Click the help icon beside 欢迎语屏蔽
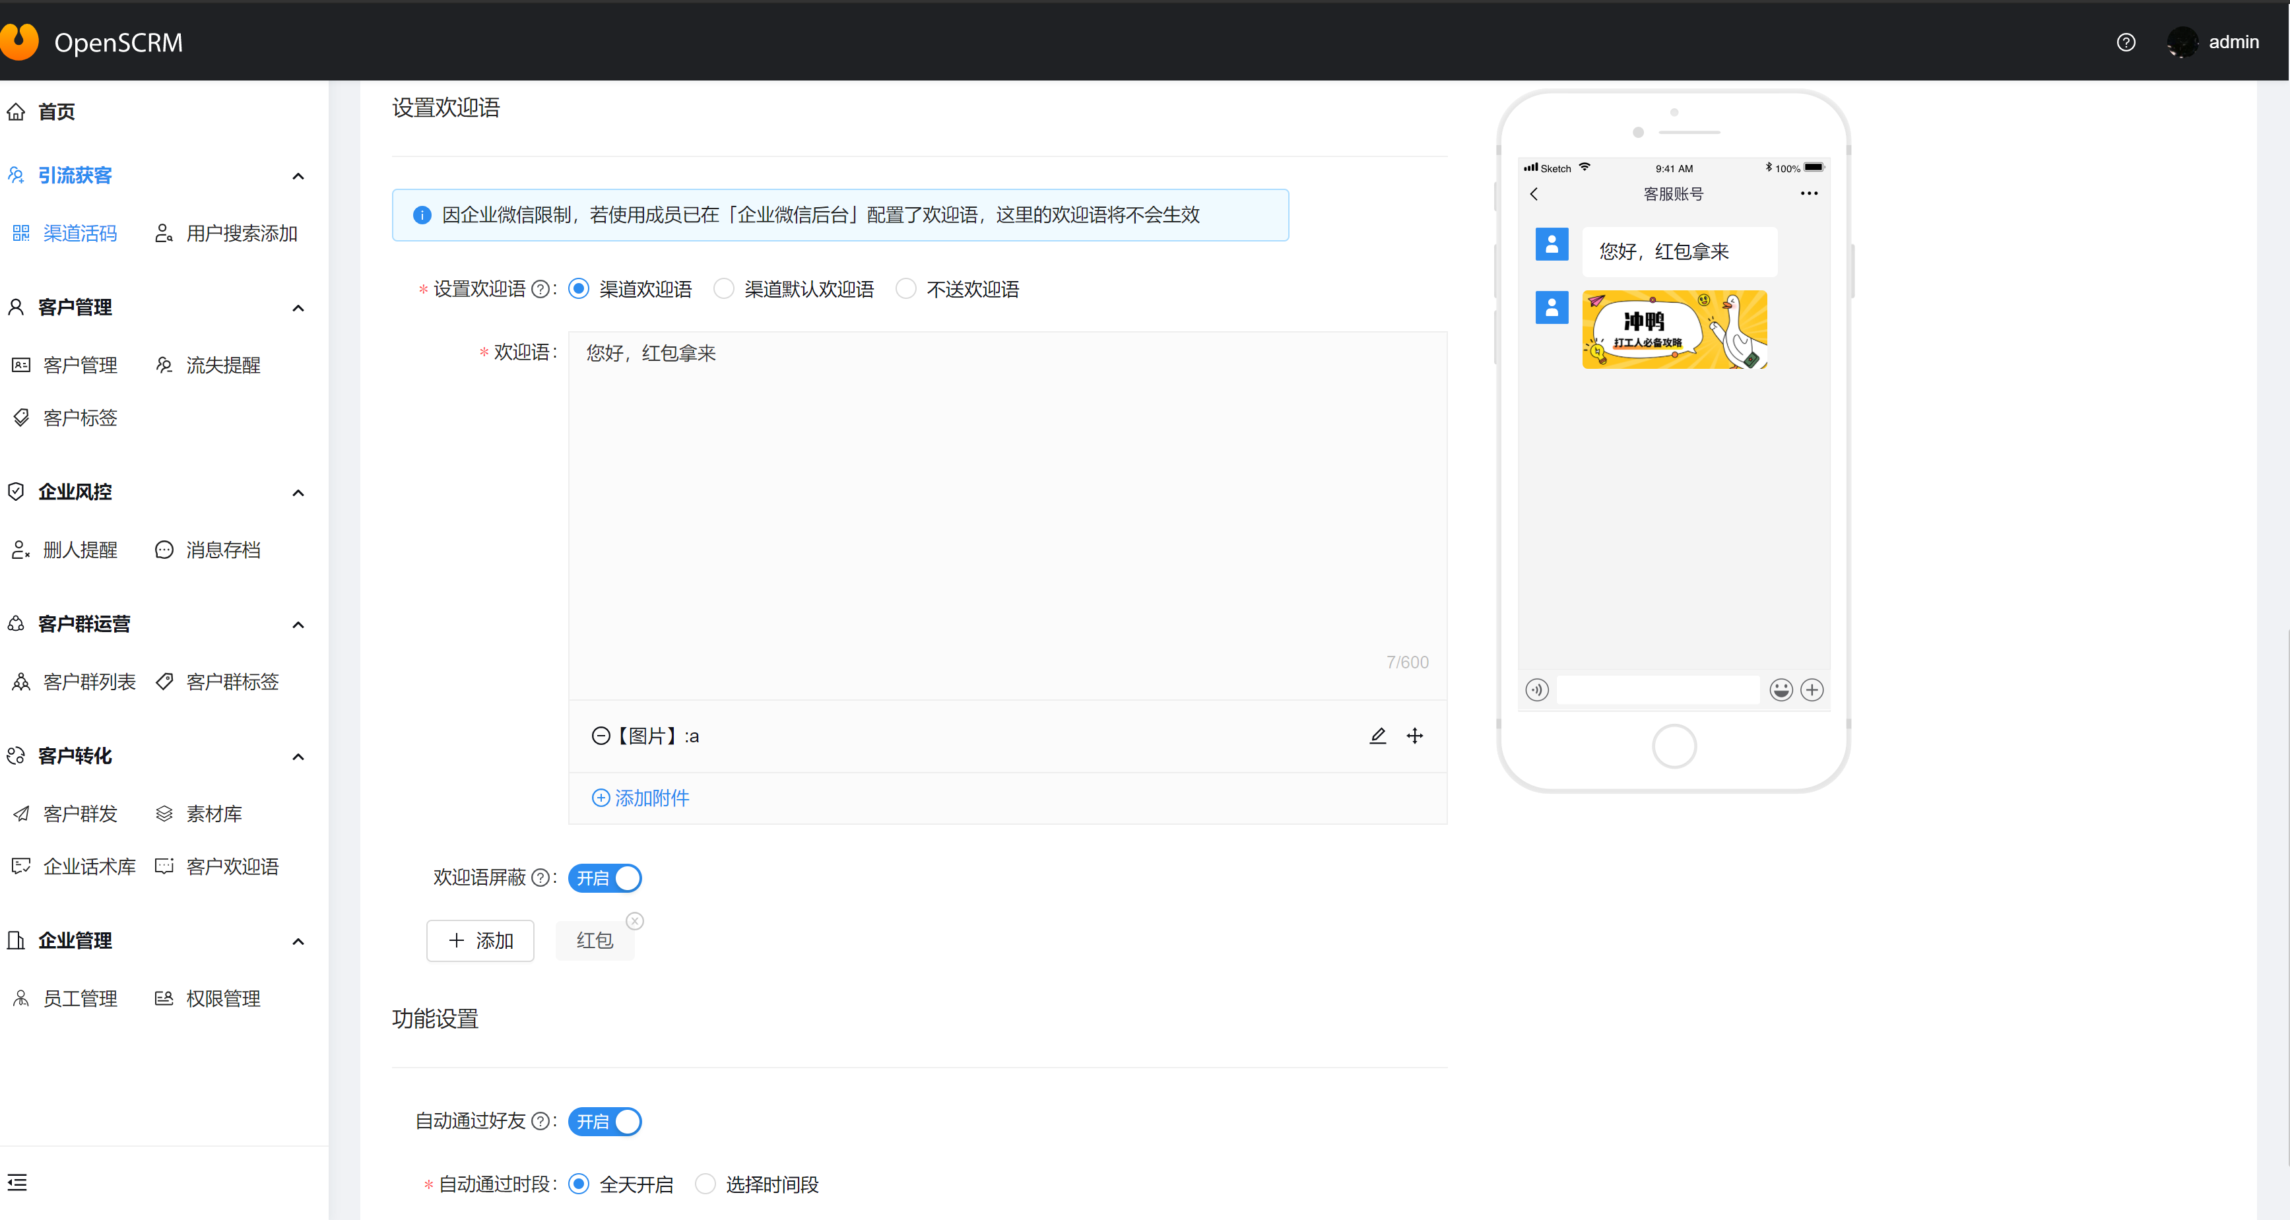Screen dimensions: 2290x1220 pyautogui.click(x=540, y=878)
